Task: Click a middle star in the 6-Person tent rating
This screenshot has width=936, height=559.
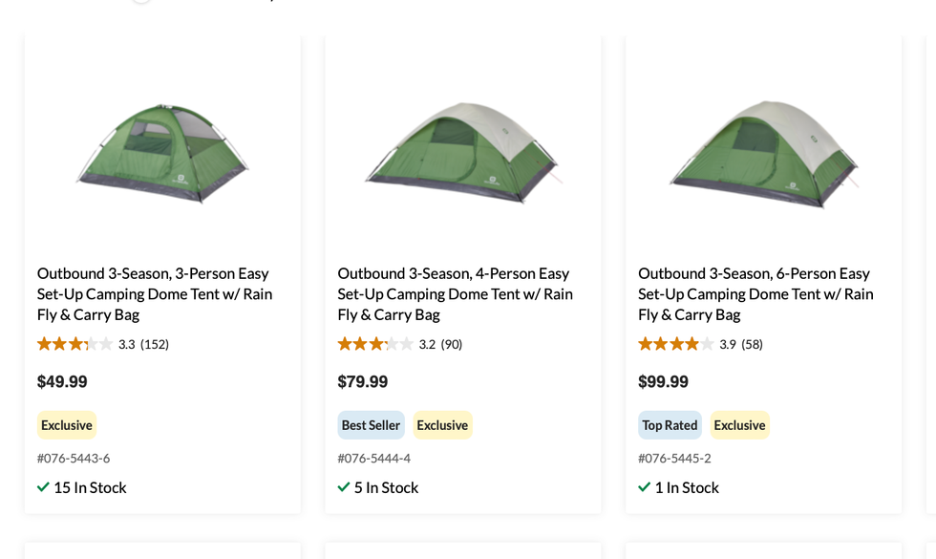Action: [x=672, y=343]
